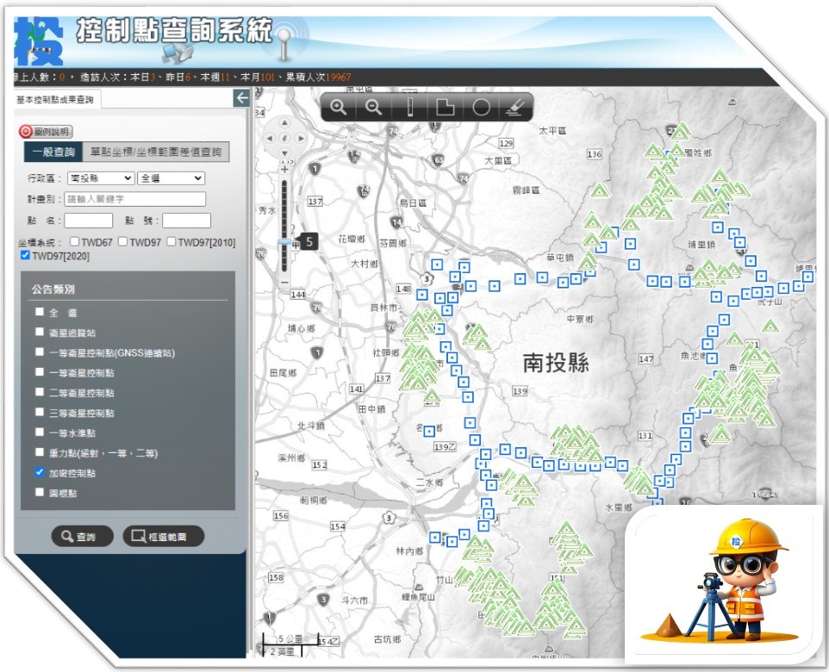This screenshot has width=829, height=672.
Task: Select the 一般查詢 tab
Action: pyautogui.click(x=53, y=152)
